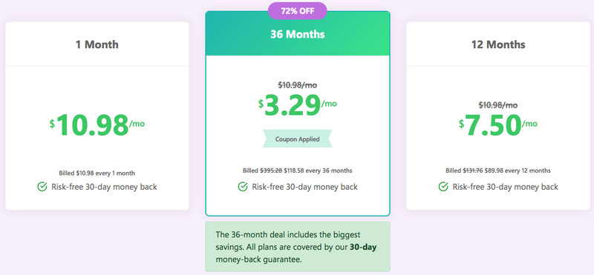
Task: Select the 1 Month plan header
Action: pos(97,44)
